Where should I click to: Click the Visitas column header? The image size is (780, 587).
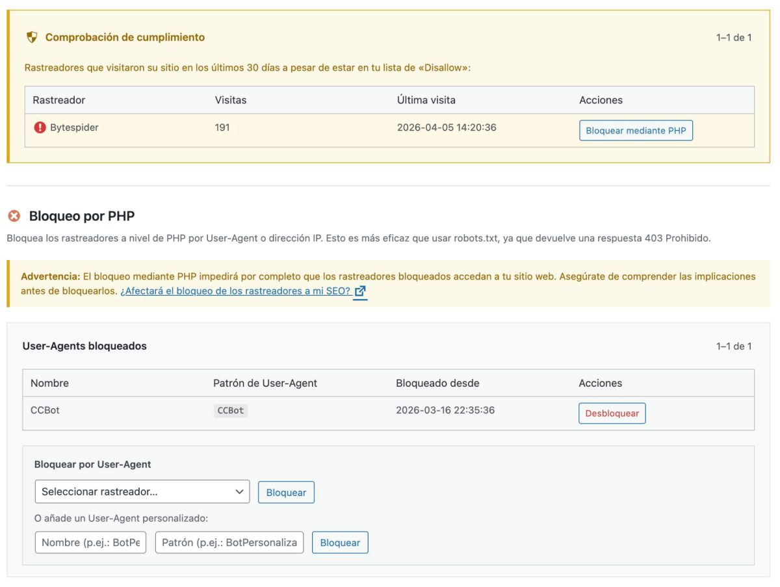pyautogui.click(x=231, y=100)
